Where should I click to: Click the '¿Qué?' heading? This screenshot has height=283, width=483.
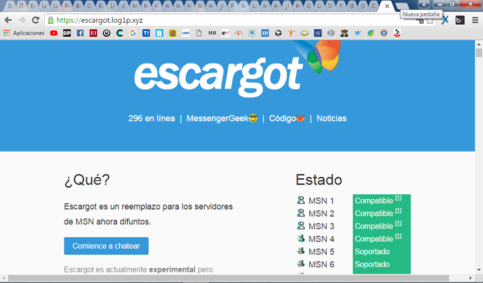pyautogui.click(x=87, y=180)
